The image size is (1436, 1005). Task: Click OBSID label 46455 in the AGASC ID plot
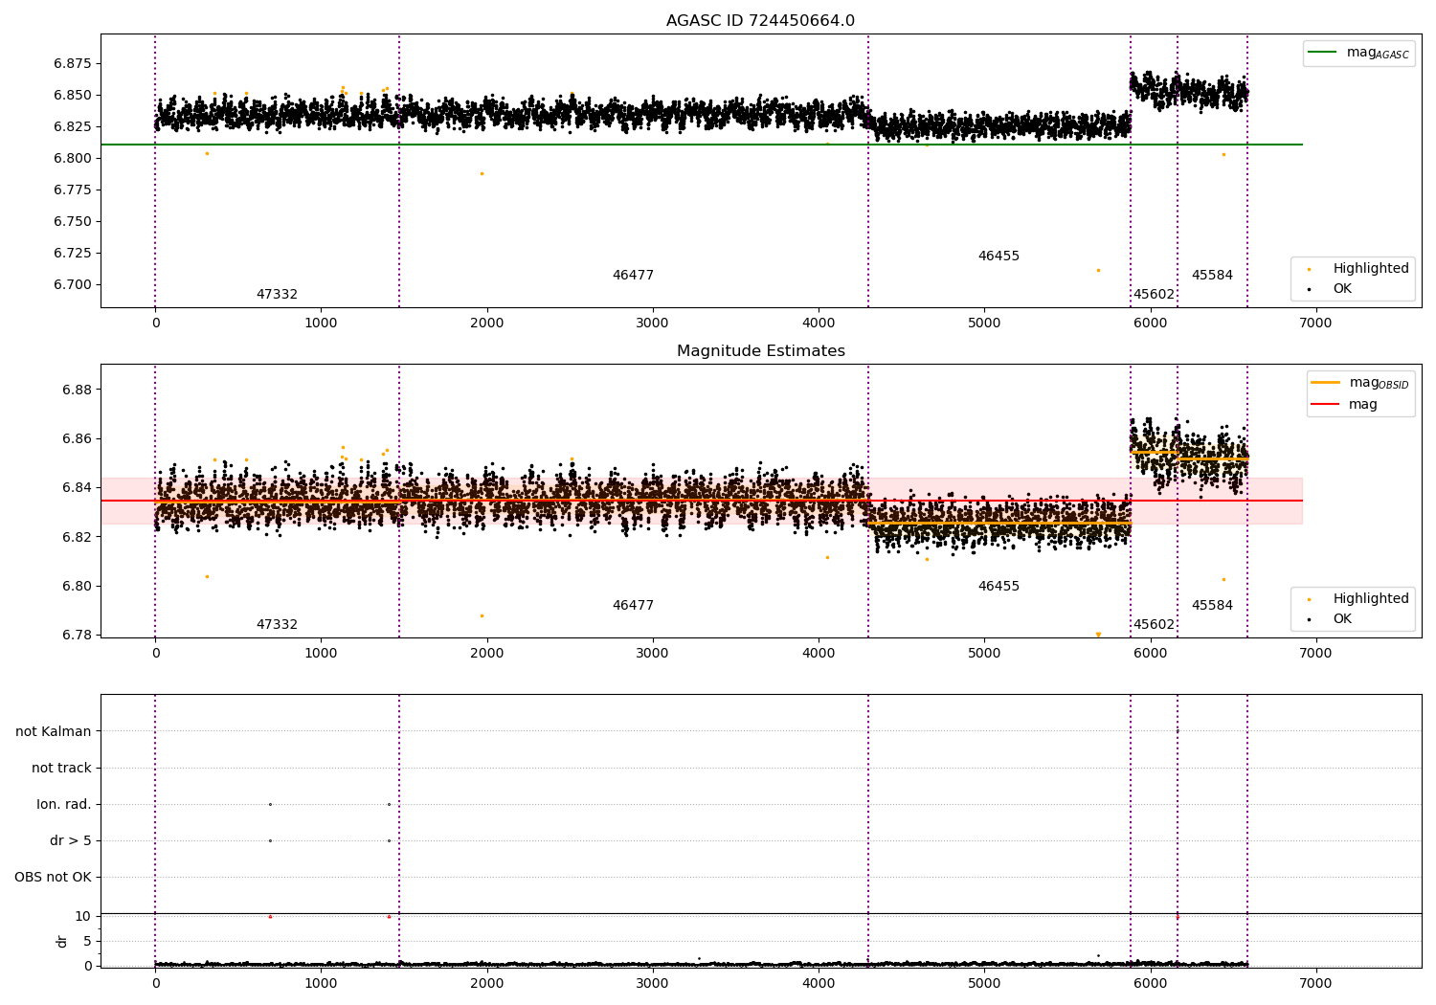pos(998,256)
